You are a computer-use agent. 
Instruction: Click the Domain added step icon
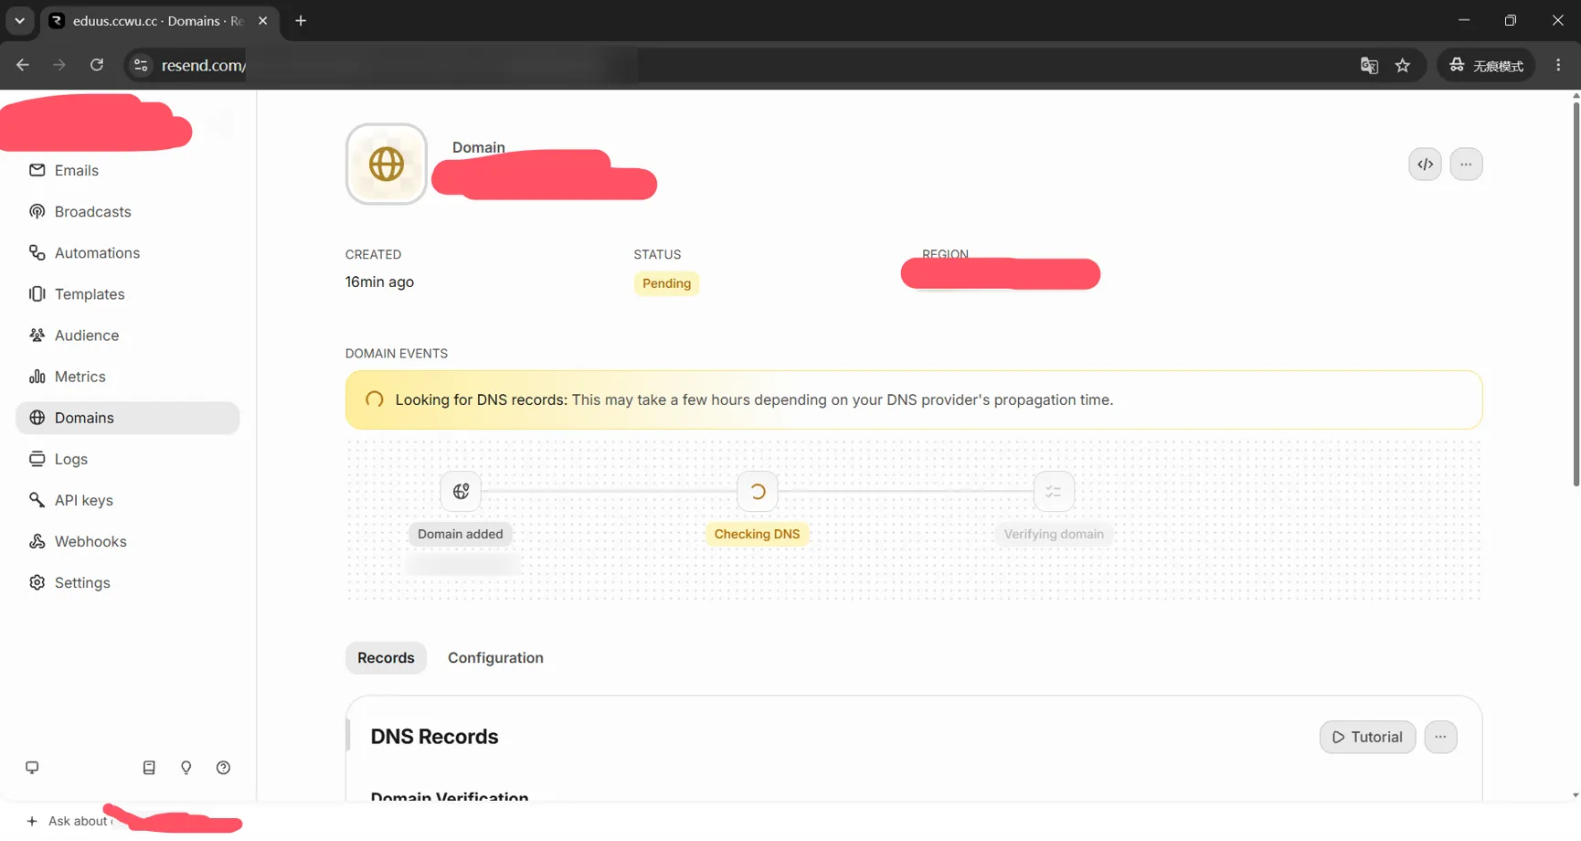coord(461,492)
